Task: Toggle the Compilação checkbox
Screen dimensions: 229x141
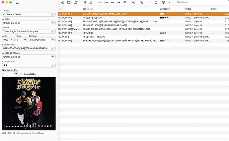Action: pos(21,74)
